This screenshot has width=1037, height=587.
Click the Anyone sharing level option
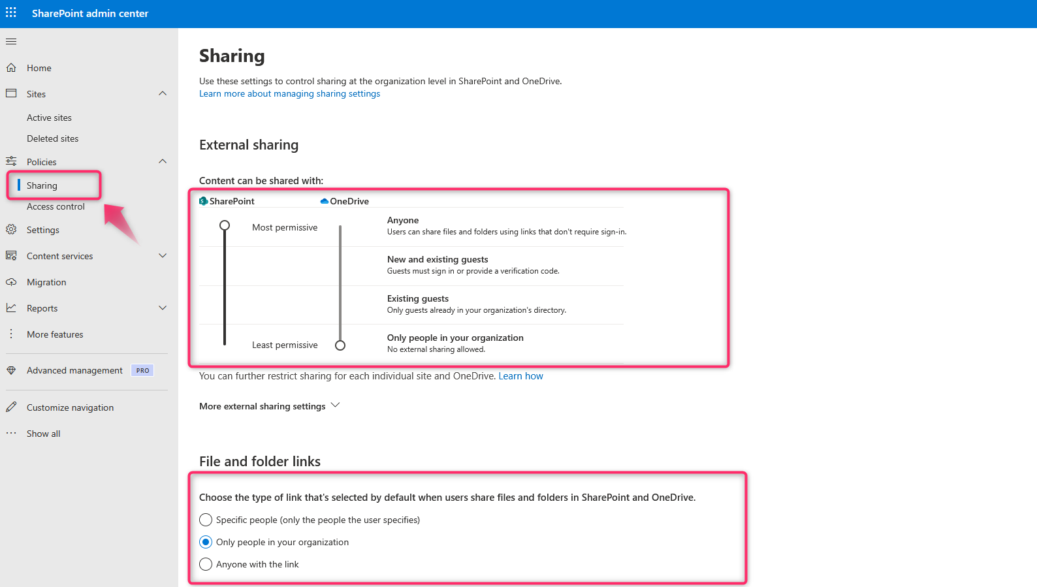[x=403, y=221]
